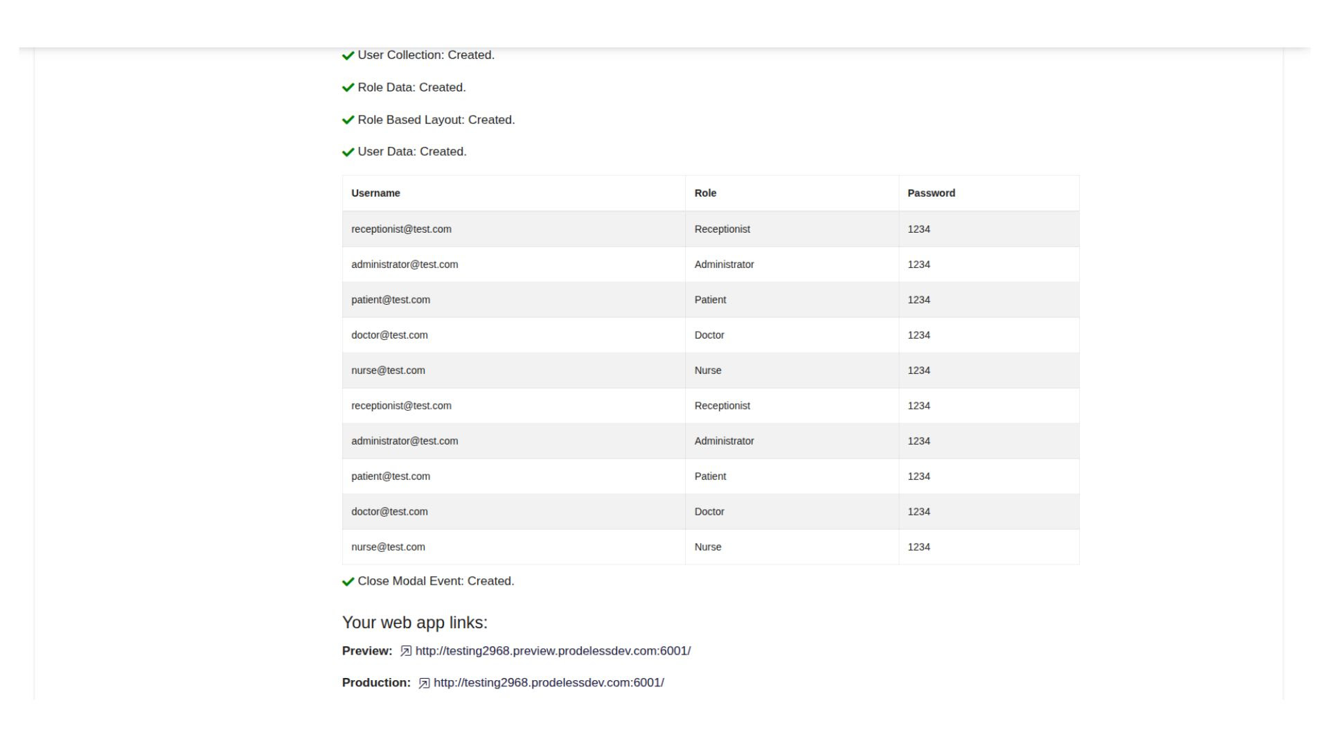Click the 'Role Data: Created.' status text

tap(412, 88)
